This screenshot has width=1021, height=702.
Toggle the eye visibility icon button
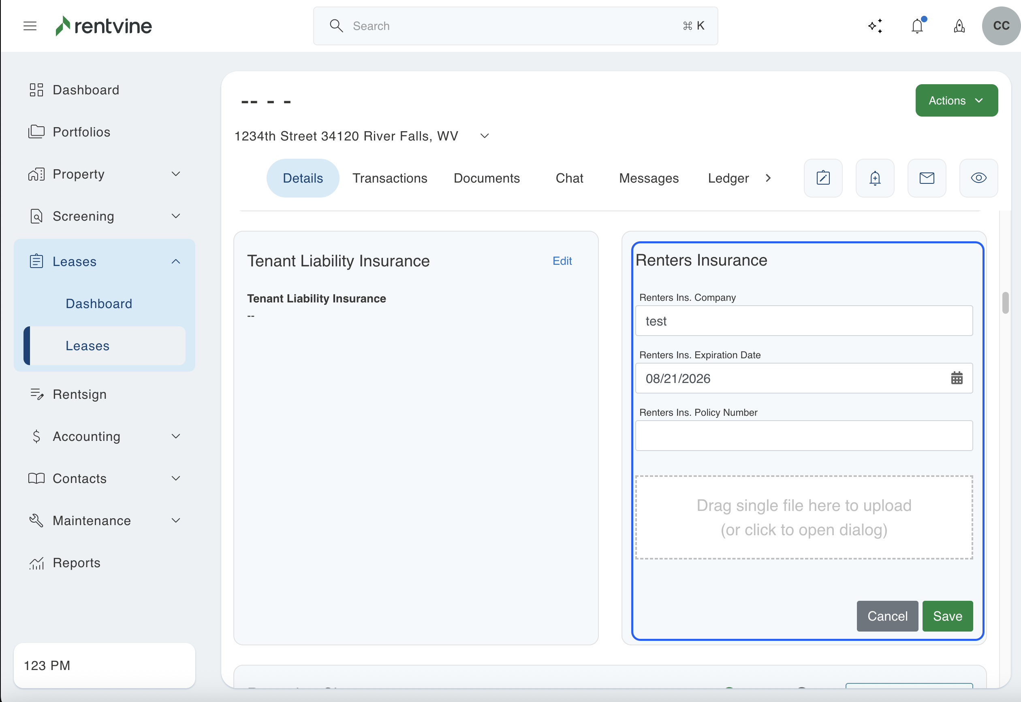click(978, 178)
